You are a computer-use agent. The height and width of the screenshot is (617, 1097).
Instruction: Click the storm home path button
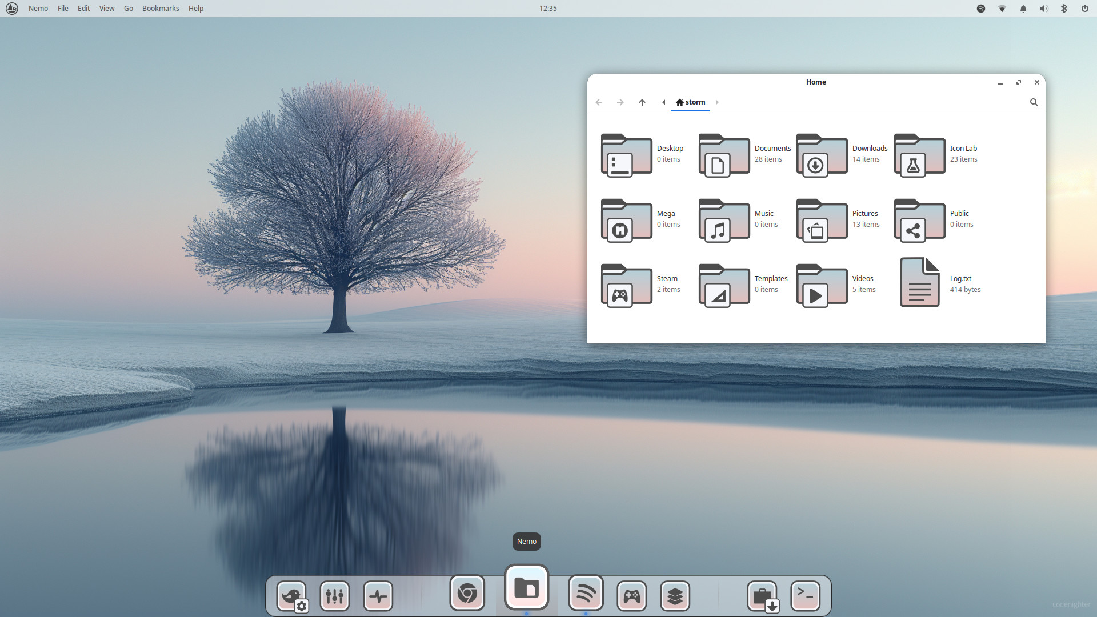click(x=690, y=102)
